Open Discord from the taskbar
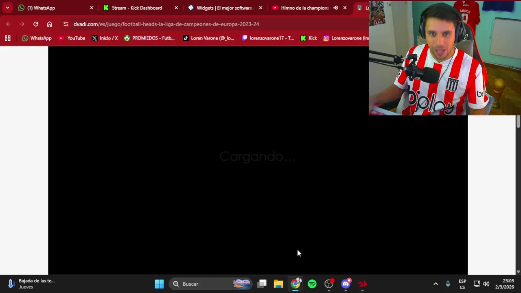This screenshot has height=293, width=521. click(x=346, y=284)
